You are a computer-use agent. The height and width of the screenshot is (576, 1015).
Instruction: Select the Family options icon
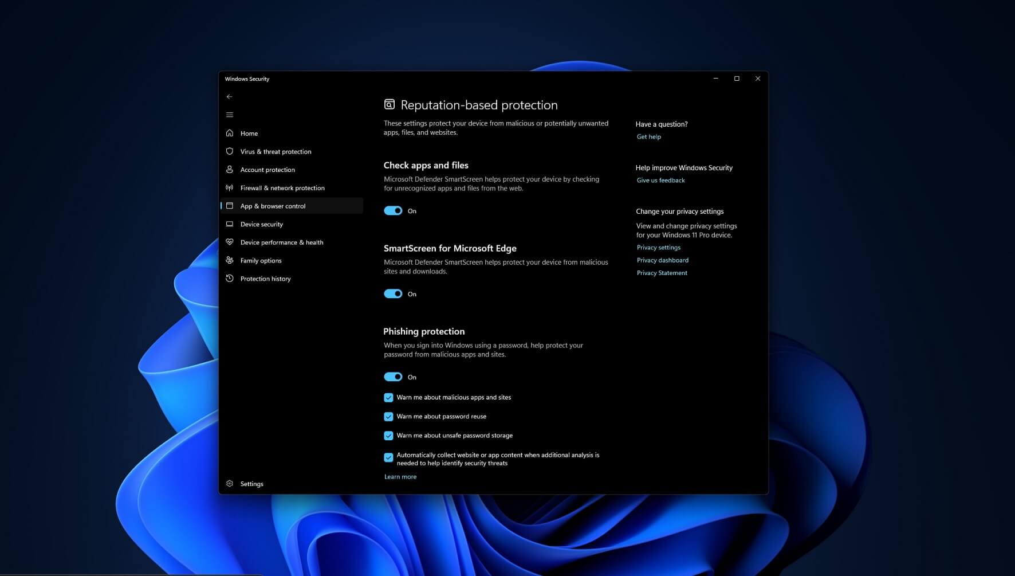click(230, 260)
